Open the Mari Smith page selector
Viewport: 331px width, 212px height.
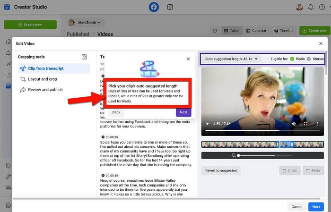click(x=85, y=23)
